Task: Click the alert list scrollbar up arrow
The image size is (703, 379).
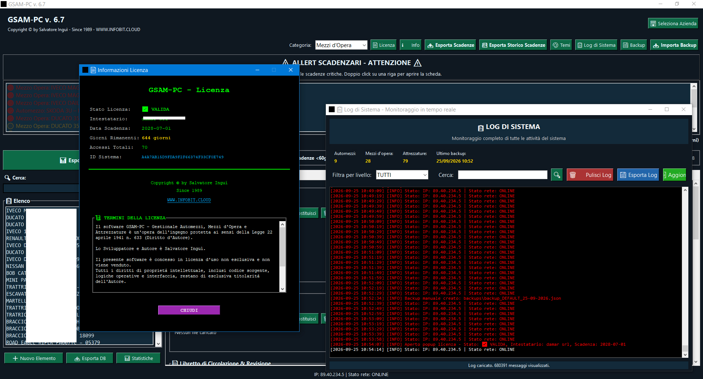Action: (693, 86)
